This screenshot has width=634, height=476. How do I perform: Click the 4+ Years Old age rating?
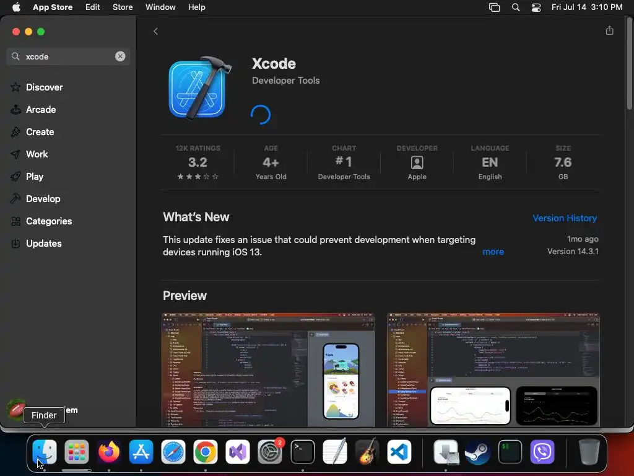pos(271,162)
